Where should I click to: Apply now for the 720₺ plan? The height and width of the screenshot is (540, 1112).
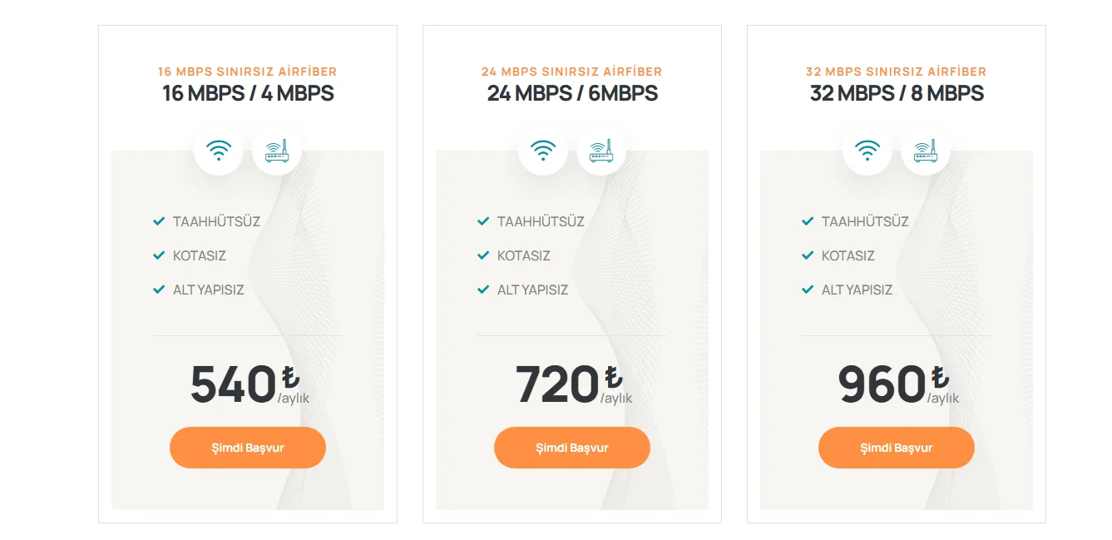coord(572,448)
